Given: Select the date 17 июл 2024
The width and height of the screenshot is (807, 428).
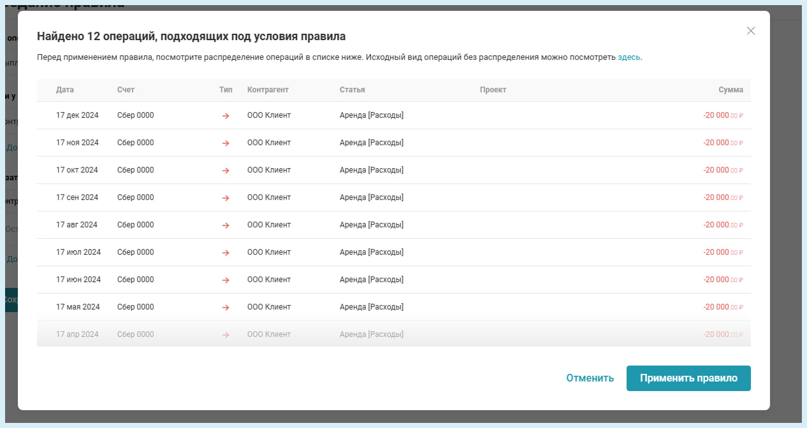Looking at the screenshot, I should click(78, 252).
